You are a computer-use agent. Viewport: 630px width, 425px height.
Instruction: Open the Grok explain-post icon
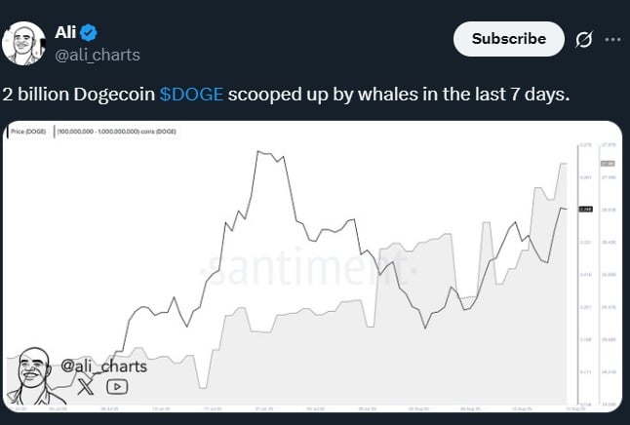585,40
